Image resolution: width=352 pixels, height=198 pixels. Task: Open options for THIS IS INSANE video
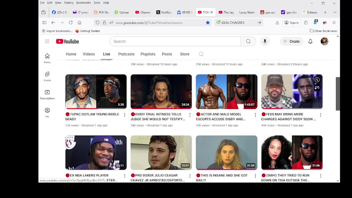click(x=255, y=176)
